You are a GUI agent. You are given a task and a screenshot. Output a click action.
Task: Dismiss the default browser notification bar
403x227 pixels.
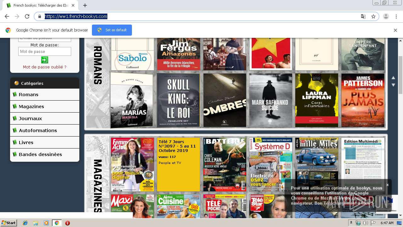[x=395, y=30]
